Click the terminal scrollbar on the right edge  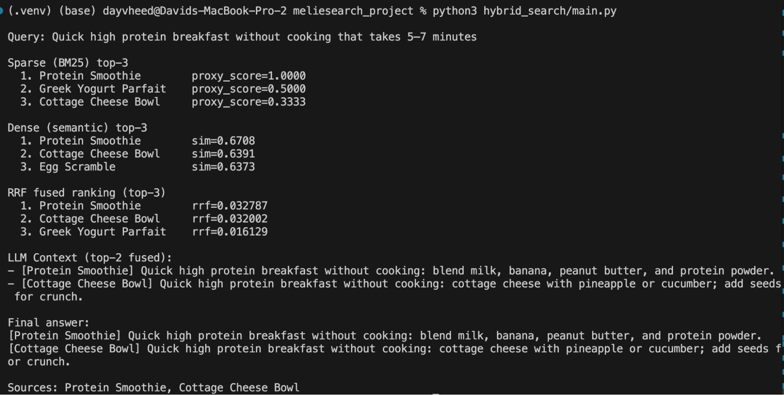[782, 196]
